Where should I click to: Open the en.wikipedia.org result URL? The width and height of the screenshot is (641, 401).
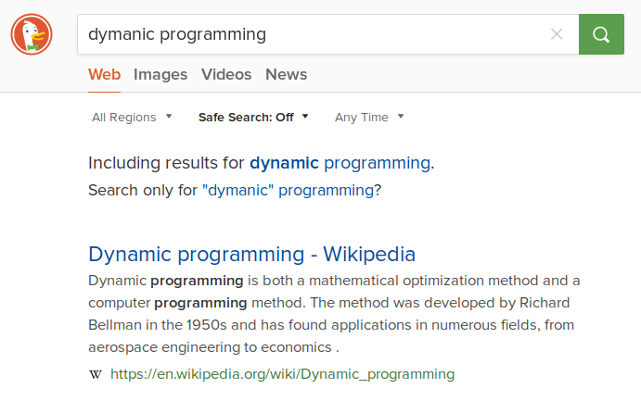coord(283,374)
